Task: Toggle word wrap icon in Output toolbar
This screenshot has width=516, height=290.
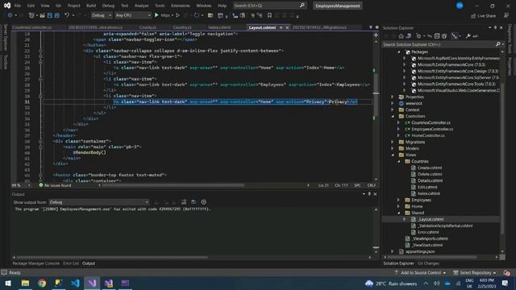Action: click(x=193, y=202)
